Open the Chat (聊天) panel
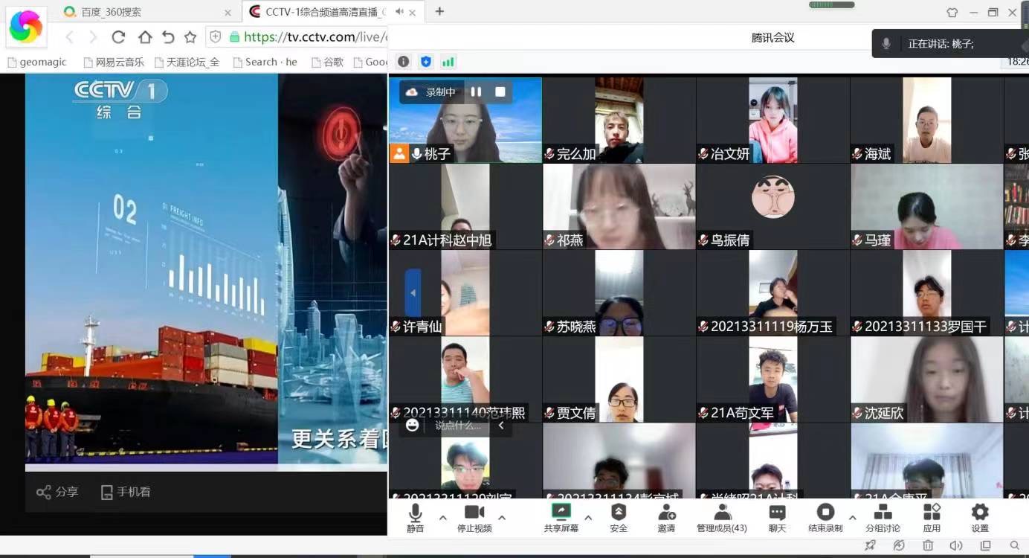 pyautogui.click(x=777, y=517)
